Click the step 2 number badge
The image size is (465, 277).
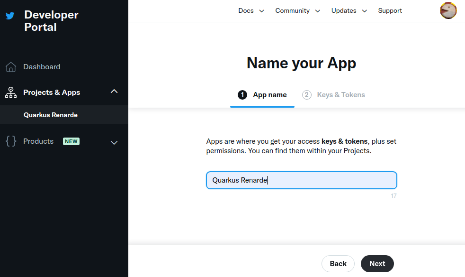[x=307, y=95]
